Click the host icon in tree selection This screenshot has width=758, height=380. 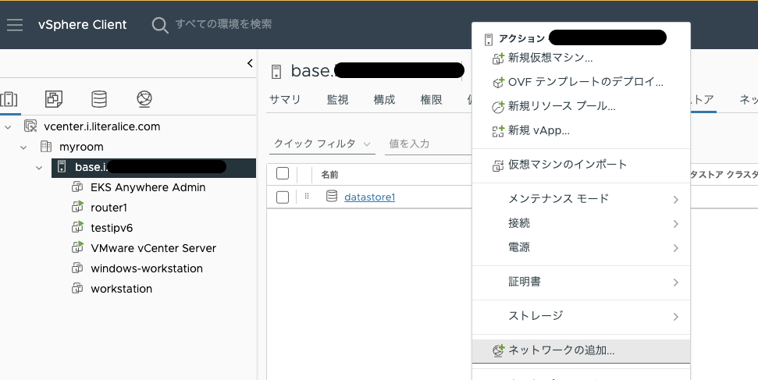click(x=62, y=167)
